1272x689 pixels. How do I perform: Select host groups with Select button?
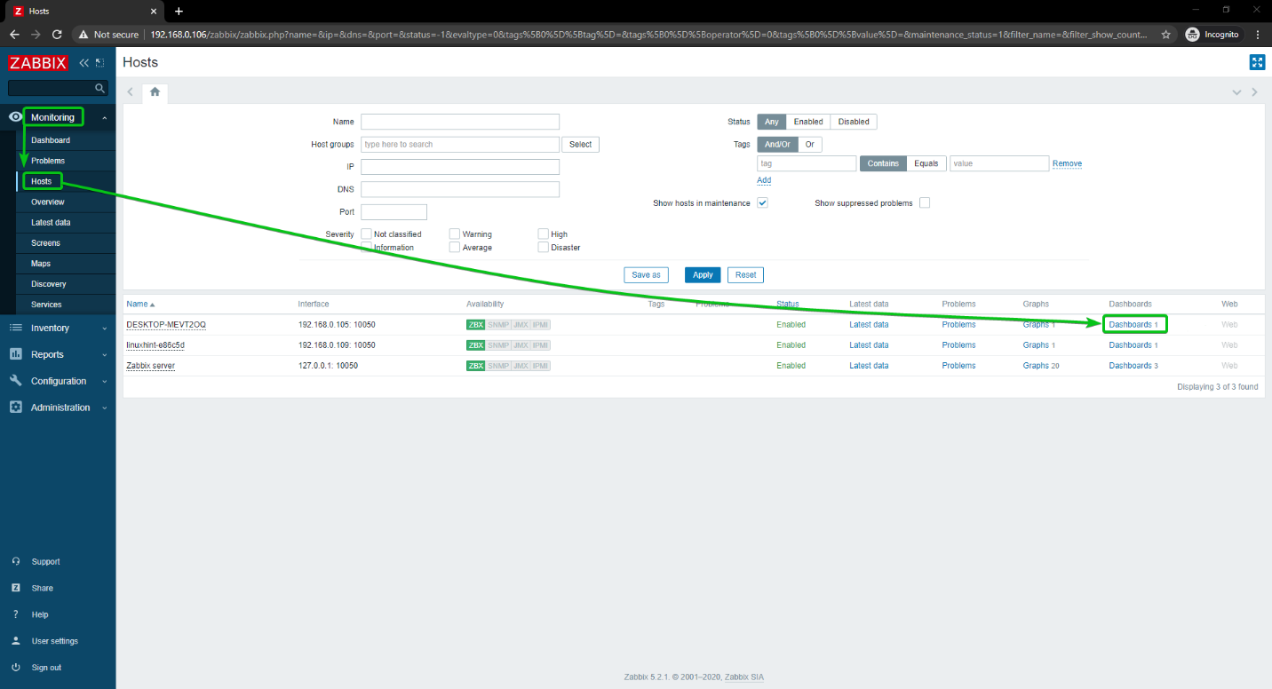[x=581, y=144]
